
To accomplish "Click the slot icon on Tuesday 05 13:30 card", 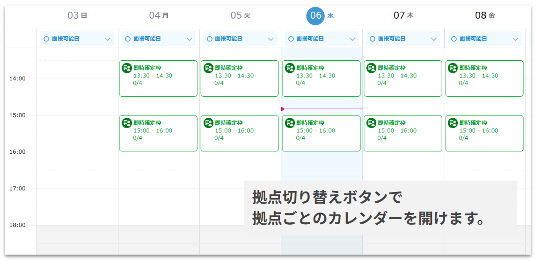I will point(208,68).
